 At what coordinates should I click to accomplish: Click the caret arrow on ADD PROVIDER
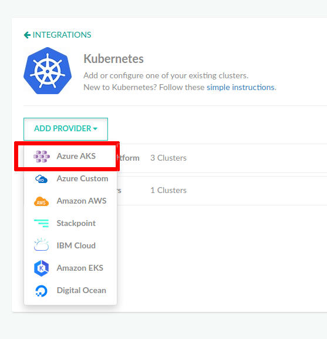[x=95, y=129]
